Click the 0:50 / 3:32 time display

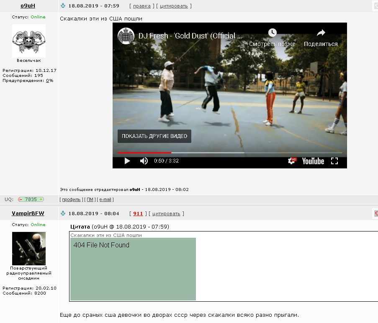(x=166, y=161)
